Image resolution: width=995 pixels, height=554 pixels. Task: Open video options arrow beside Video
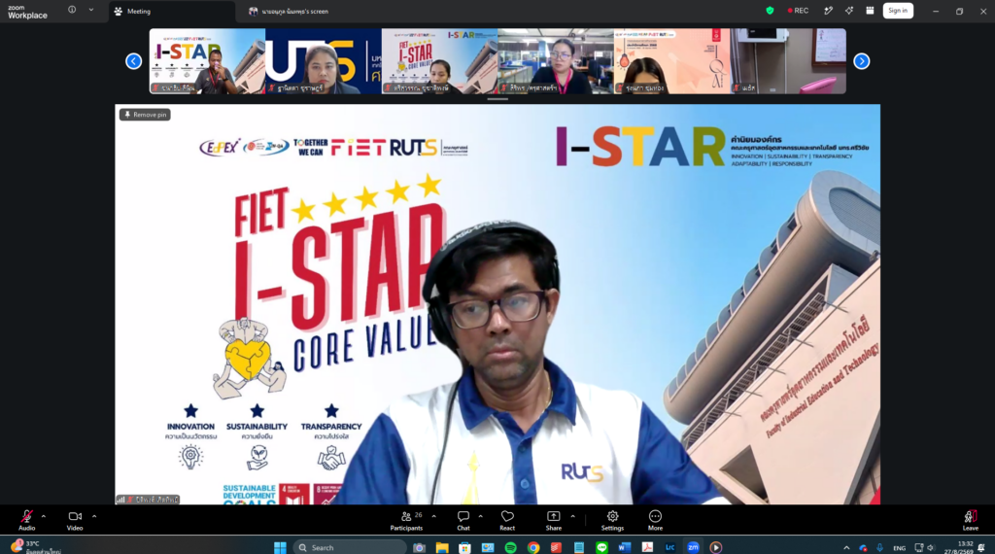94,516
